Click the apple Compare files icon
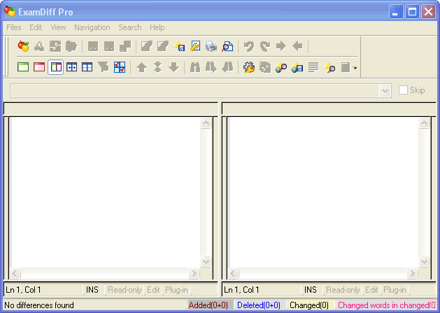 (23, 46)
